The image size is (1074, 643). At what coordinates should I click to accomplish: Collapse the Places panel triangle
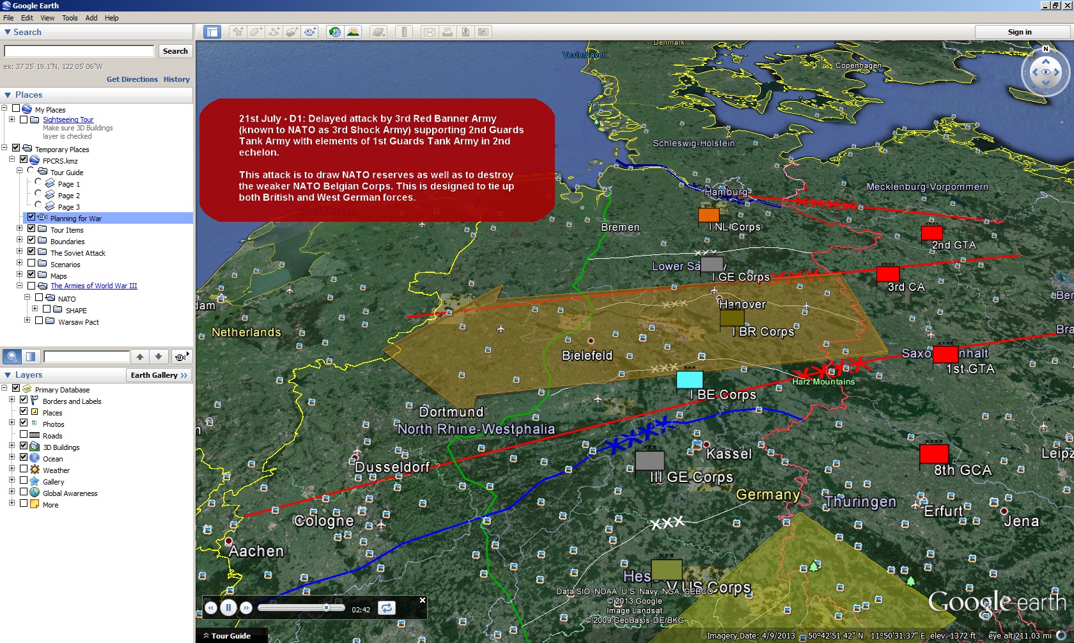click(8, 95)
